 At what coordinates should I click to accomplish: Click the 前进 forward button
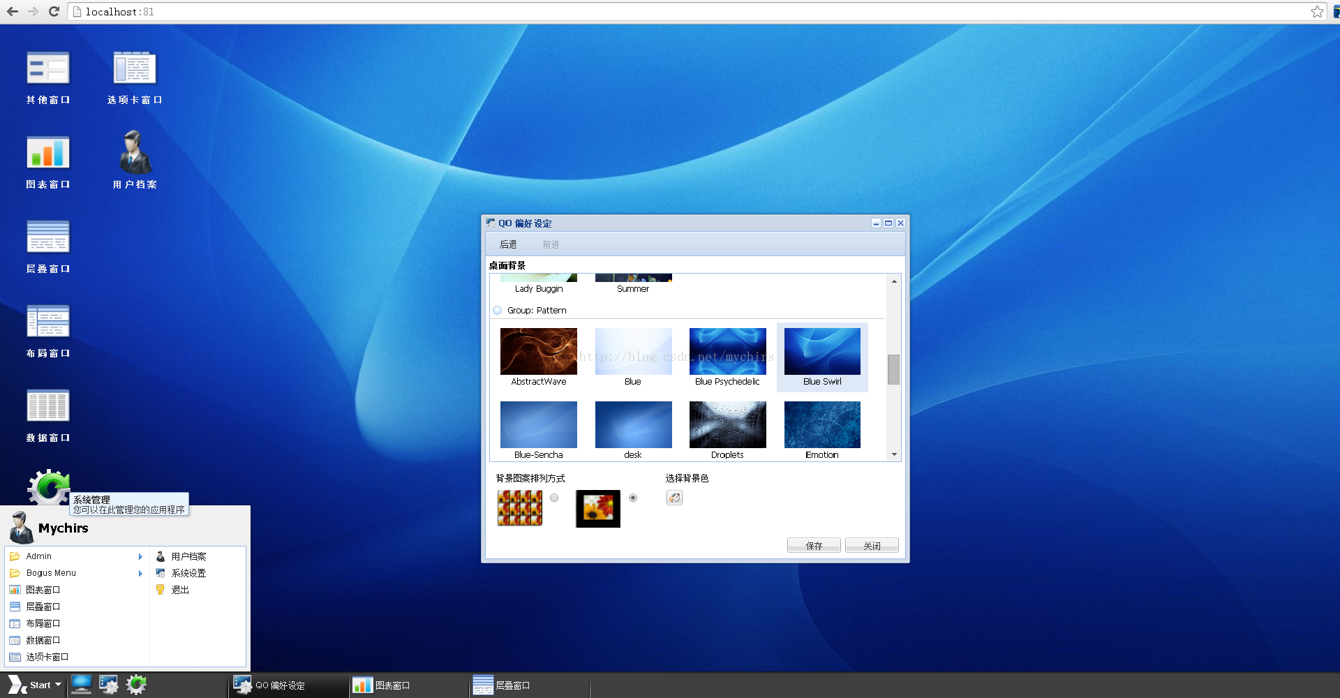click(x=551, y=244)
